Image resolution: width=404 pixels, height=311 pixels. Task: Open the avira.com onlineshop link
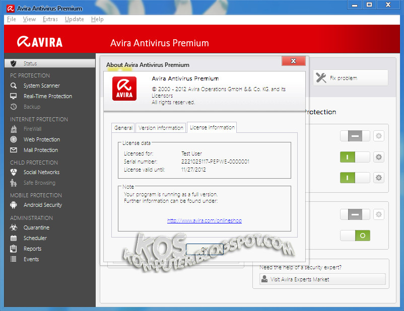(x=205, y=220)
